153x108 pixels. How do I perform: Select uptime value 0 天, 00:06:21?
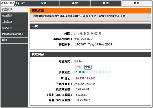[83, 39]
